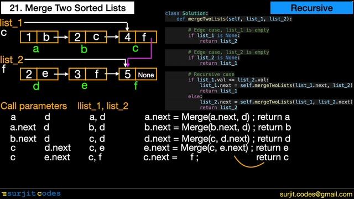The height and width of the screenshot is (199, 354).
Task: Click the "Call parameters" heading
Action: pyautogui.click(x=34, y=106)
